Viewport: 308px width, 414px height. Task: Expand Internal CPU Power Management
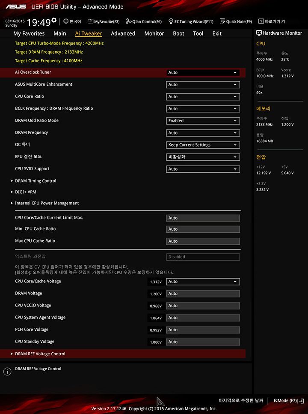(x=47, y=203)
